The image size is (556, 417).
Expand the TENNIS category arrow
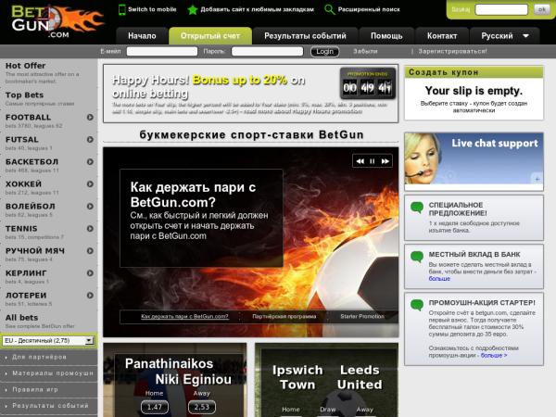pos(90,228)
